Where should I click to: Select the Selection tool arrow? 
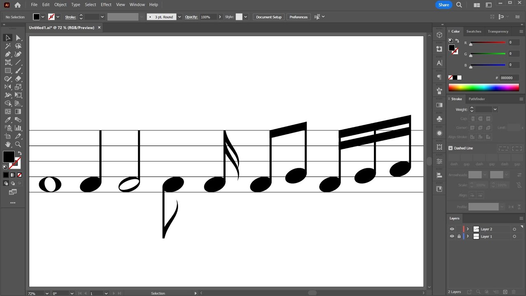8,38
